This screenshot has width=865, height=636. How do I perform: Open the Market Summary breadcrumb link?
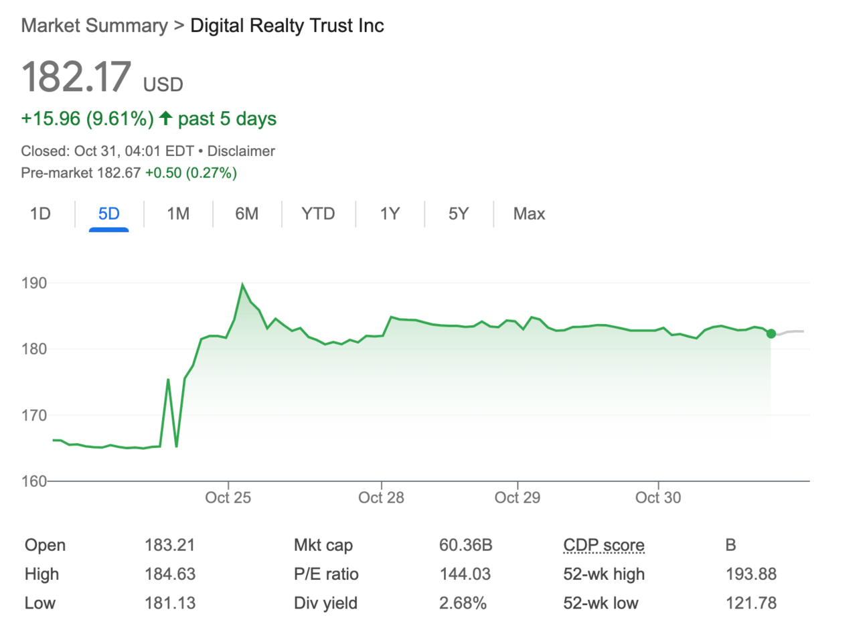pyautogui.click(x=94, y=25)
